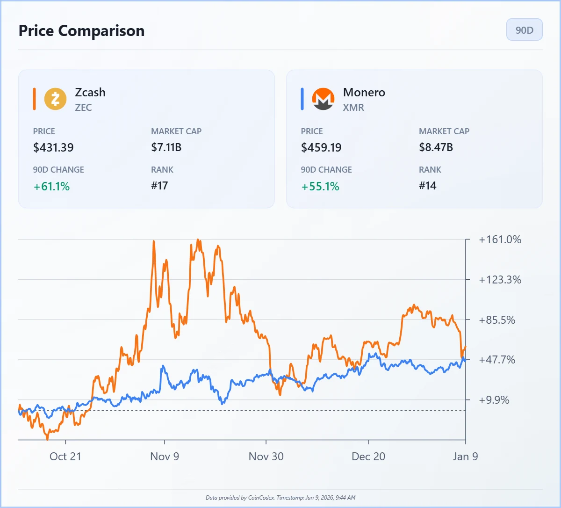Click the Dec 20 date axis label

(368, 457)
